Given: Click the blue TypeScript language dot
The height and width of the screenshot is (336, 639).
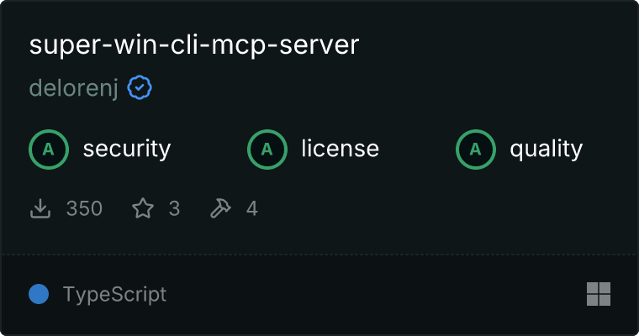Looking at the screenshot, I should pos(39,294).
